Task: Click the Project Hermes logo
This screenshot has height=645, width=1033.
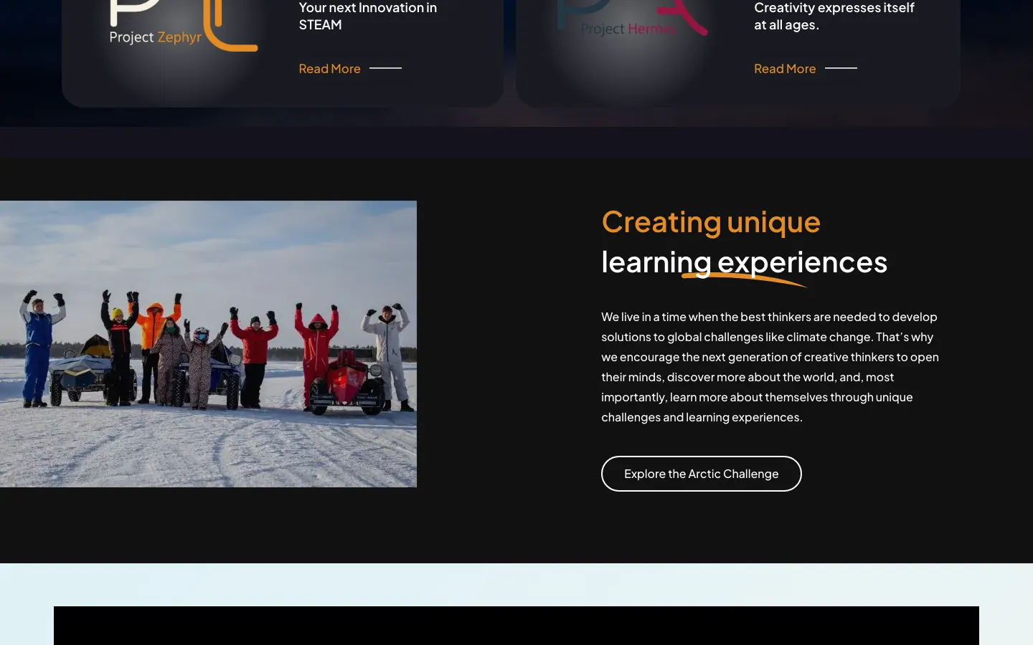Action: (633, 19)
